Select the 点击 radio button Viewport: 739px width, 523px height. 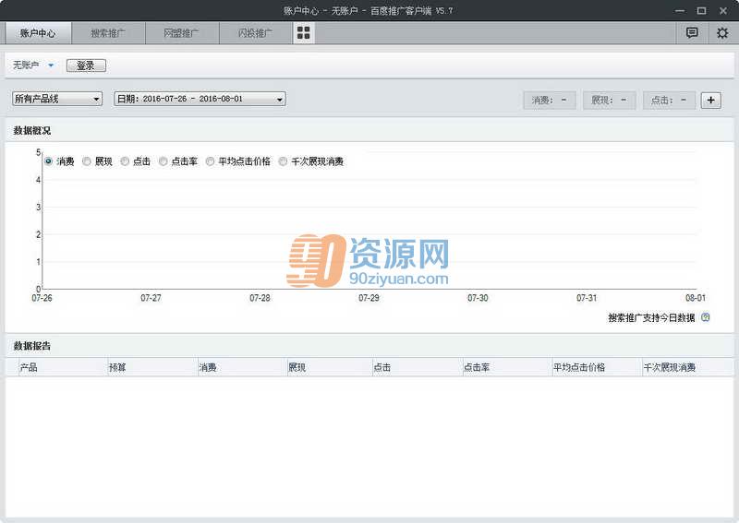click(125, 161)
